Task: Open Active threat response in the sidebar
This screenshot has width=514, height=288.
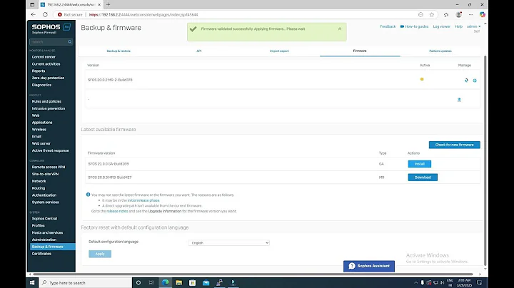Action: pyautogui.click(x=50, y=150)
